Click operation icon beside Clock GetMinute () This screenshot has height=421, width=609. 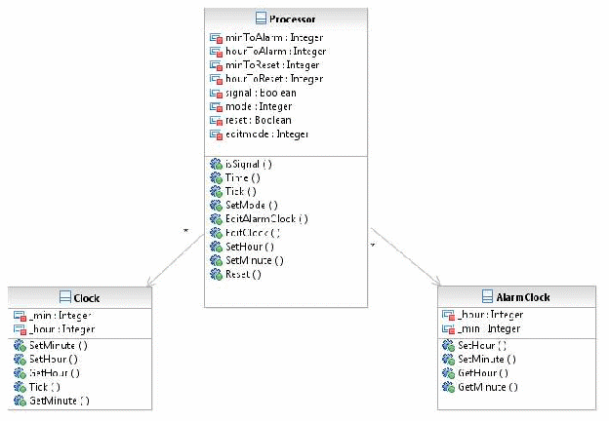20,401
